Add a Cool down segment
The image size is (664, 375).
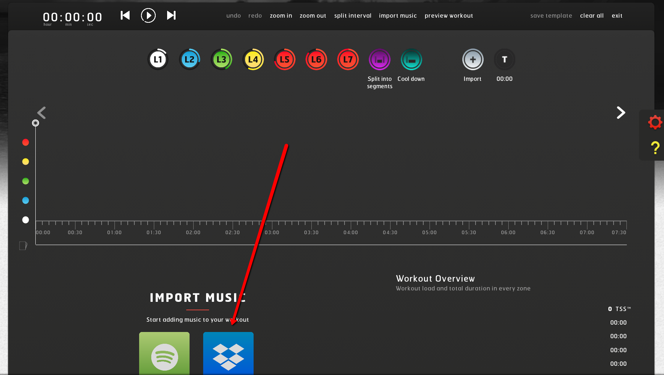(x=411, y=59)
